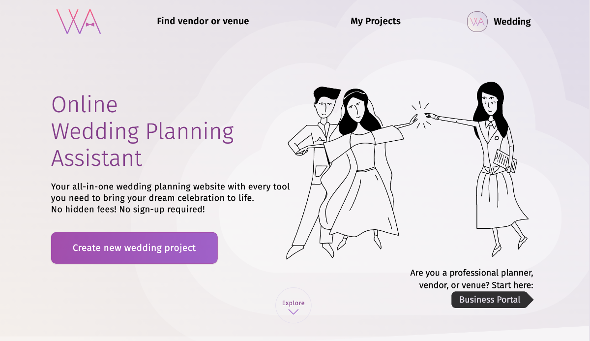Click the dark arrow tip on Business Portal
Screen dimensions: 590x341
[531, 300]
